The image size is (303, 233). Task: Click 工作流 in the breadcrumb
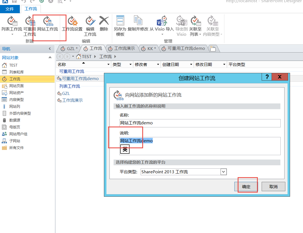click(x=106, y=56)
